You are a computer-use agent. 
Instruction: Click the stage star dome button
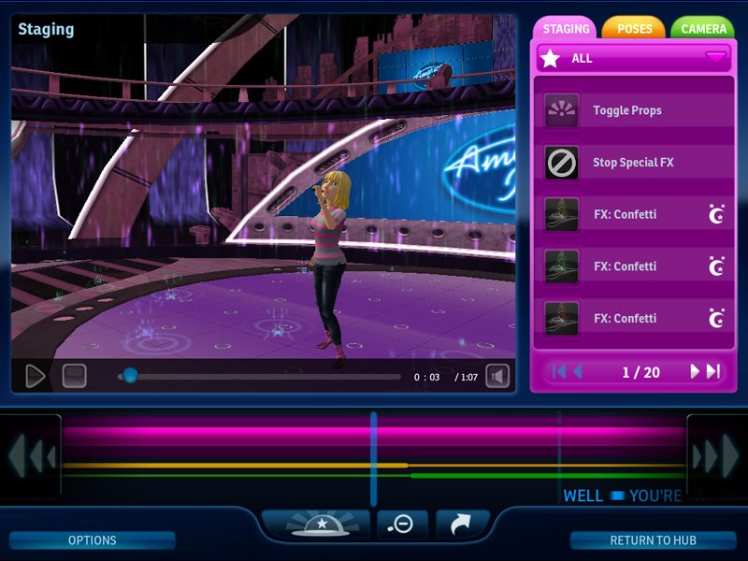tap(318, 525)
